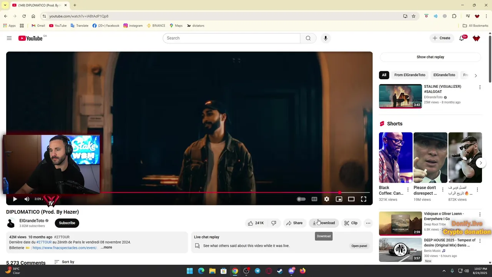
Task: Open Maps bookmark
Action: [176, 26]
